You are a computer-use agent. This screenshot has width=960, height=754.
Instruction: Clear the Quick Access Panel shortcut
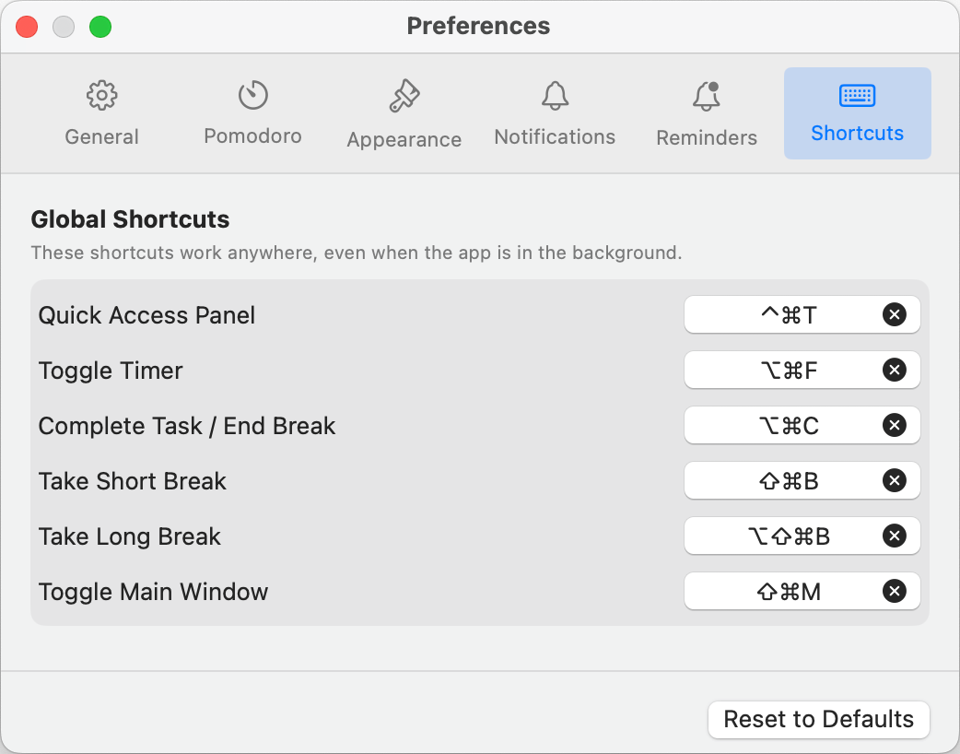894,315
